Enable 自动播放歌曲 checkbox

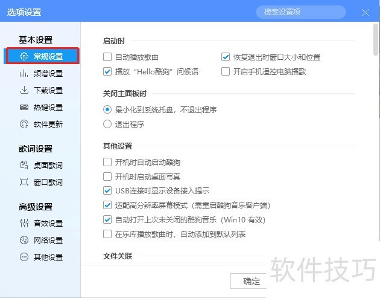click(107, 57)
